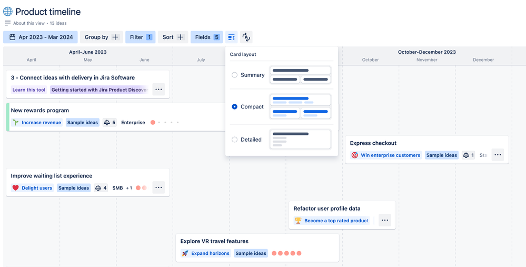
Task: Click the July month column header
Action: (x=201, y=60)
